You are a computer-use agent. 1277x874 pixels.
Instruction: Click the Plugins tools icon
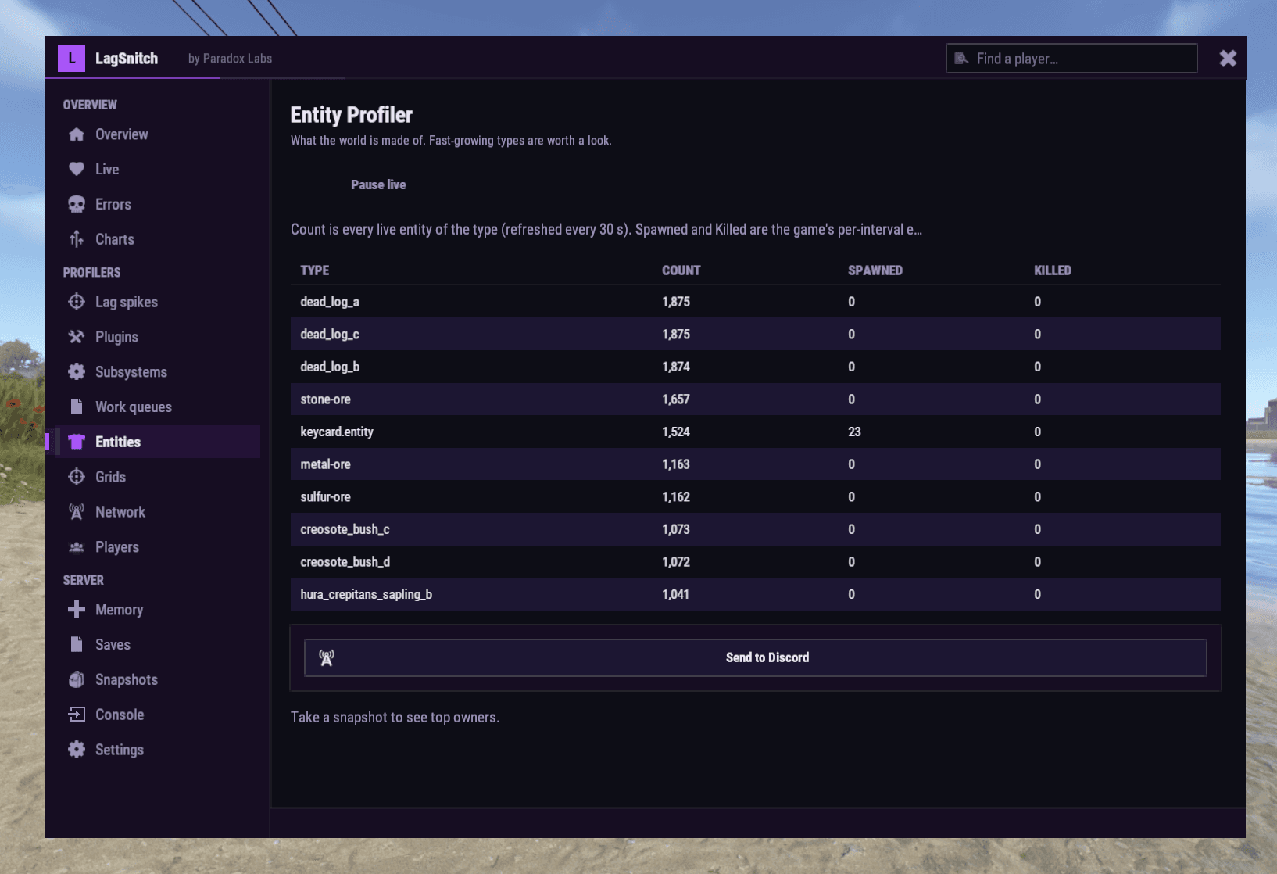click(77, 337)
